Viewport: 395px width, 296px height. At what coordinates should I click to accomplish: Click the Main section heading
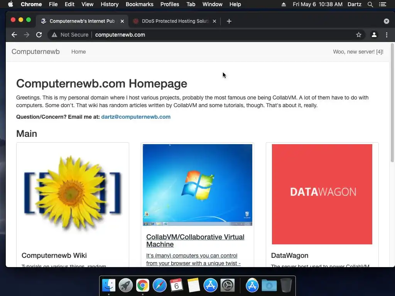pyautogui.click(x=27, y=134)
